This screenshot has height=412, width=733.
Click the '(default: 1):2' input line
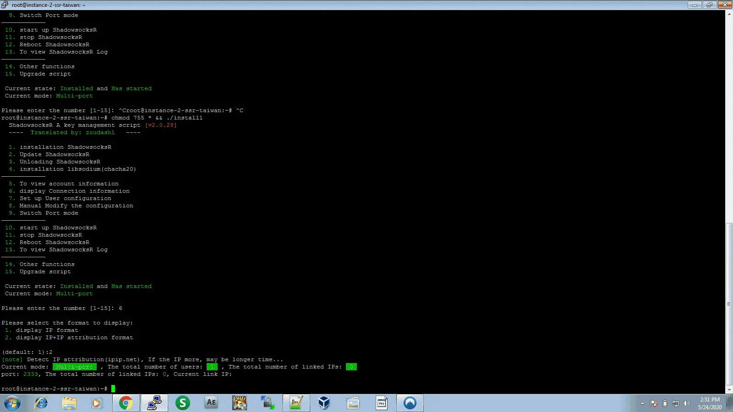pyautogui.click(x=27, y=352)
